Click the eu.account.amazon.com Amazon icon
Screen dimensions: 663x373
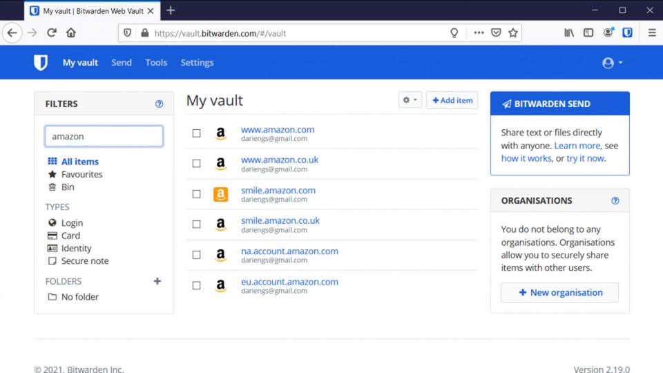221,286
